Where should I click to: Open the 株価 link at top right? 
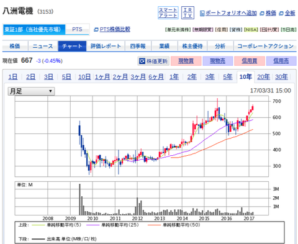271,13
